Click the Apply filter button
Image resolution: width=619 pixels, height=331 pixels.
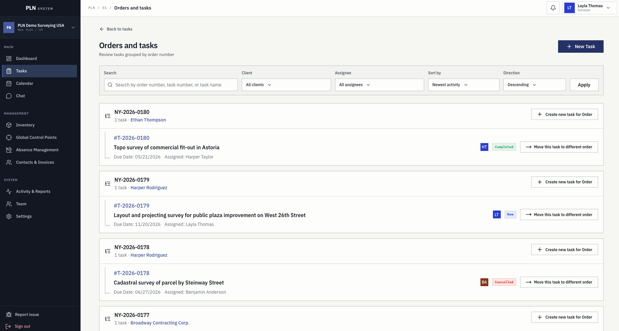(584, 85)
